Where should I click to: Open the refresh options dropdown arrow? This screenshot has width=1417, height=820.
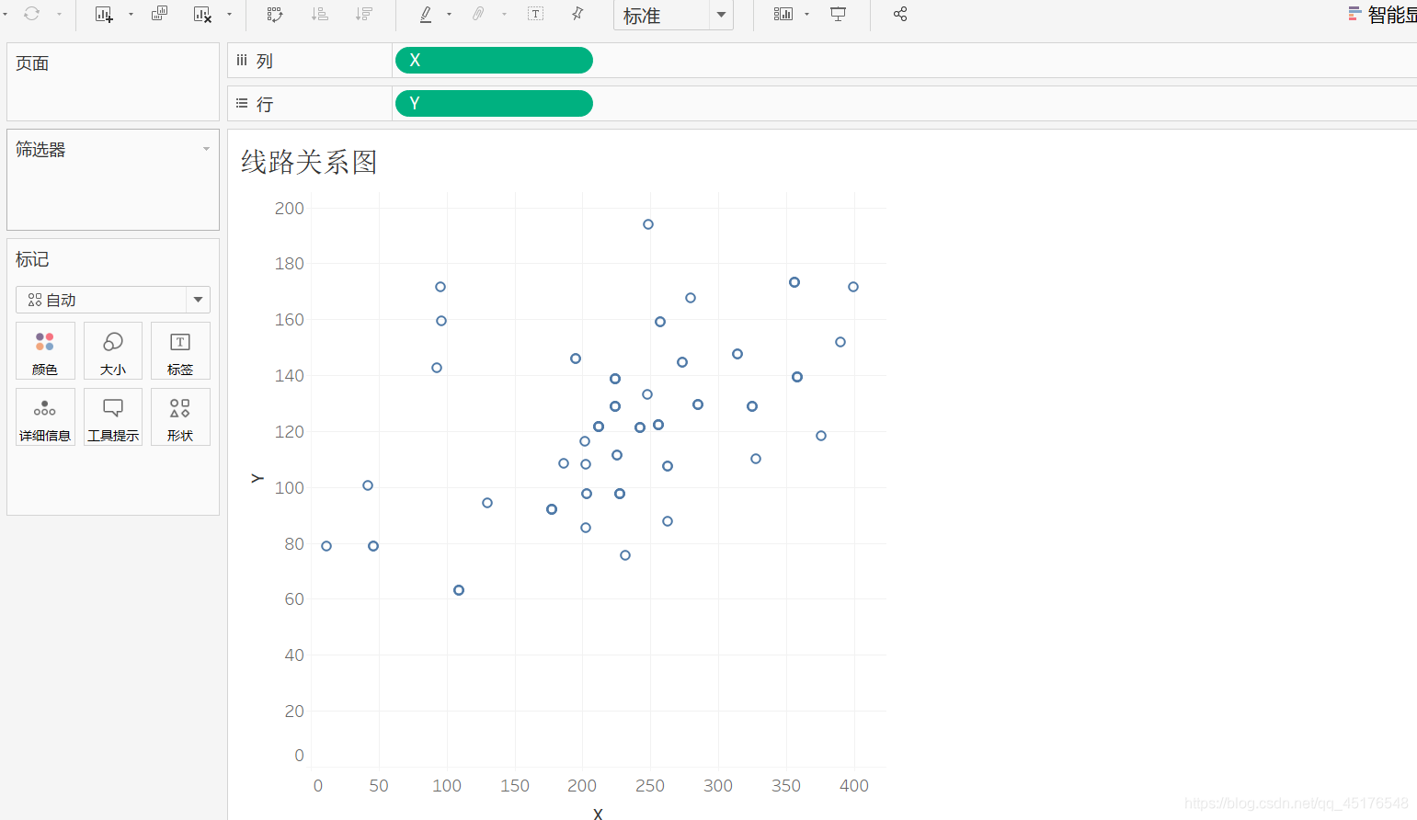point(59,14)
